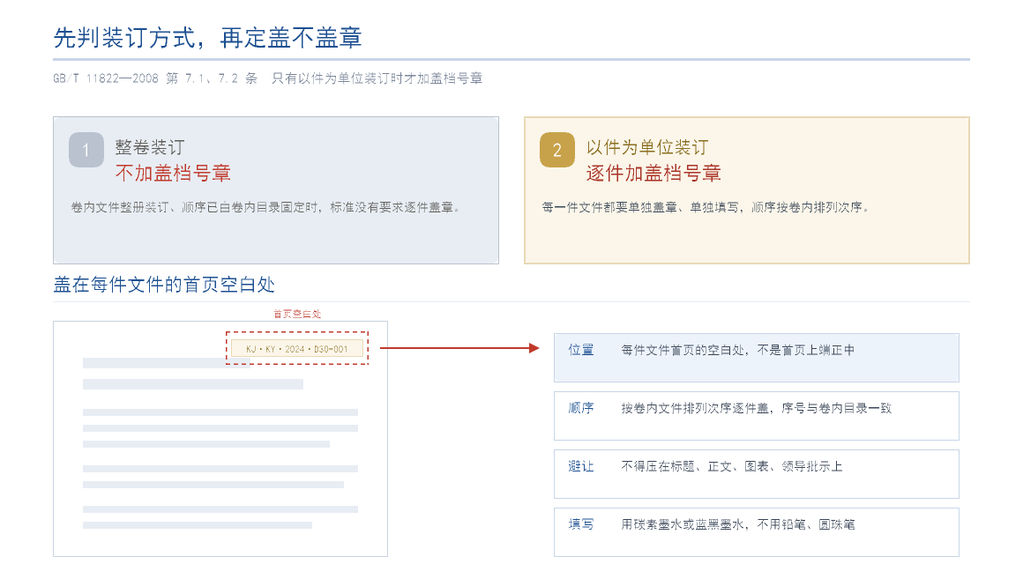Click the red text 不加盖档号章
Screen dimensions: 1023x564
pos(173,174)
